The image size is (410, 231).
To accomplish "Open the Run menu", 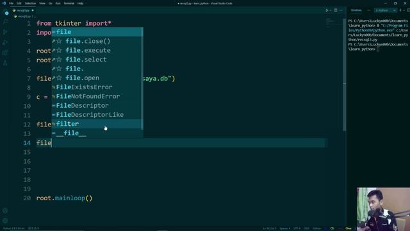I will [58, 3].
